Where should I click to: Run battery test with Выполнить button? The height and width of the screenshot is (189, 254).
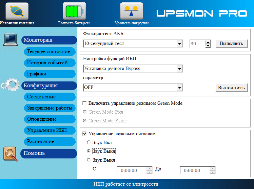[x=231, y=44]
